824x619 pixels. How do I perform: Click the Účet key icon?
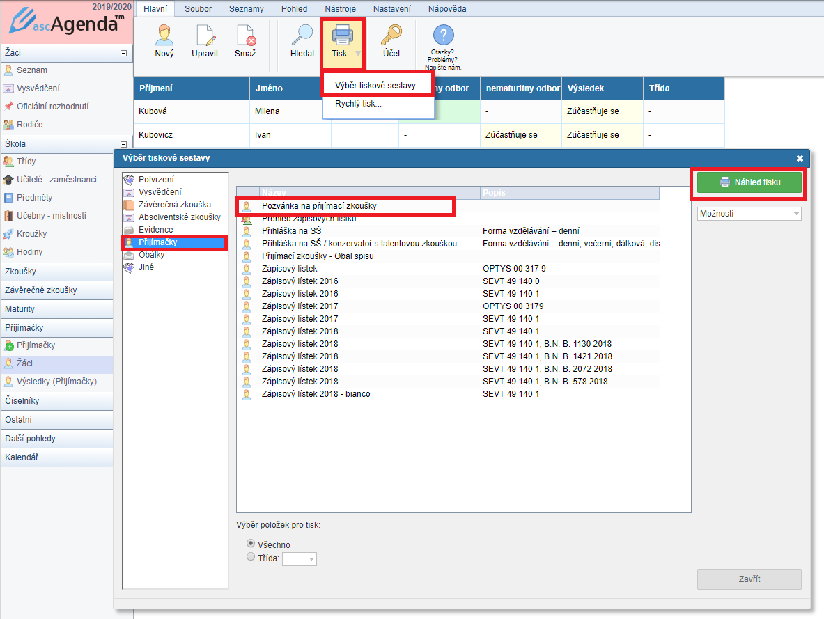pos(391,36)
